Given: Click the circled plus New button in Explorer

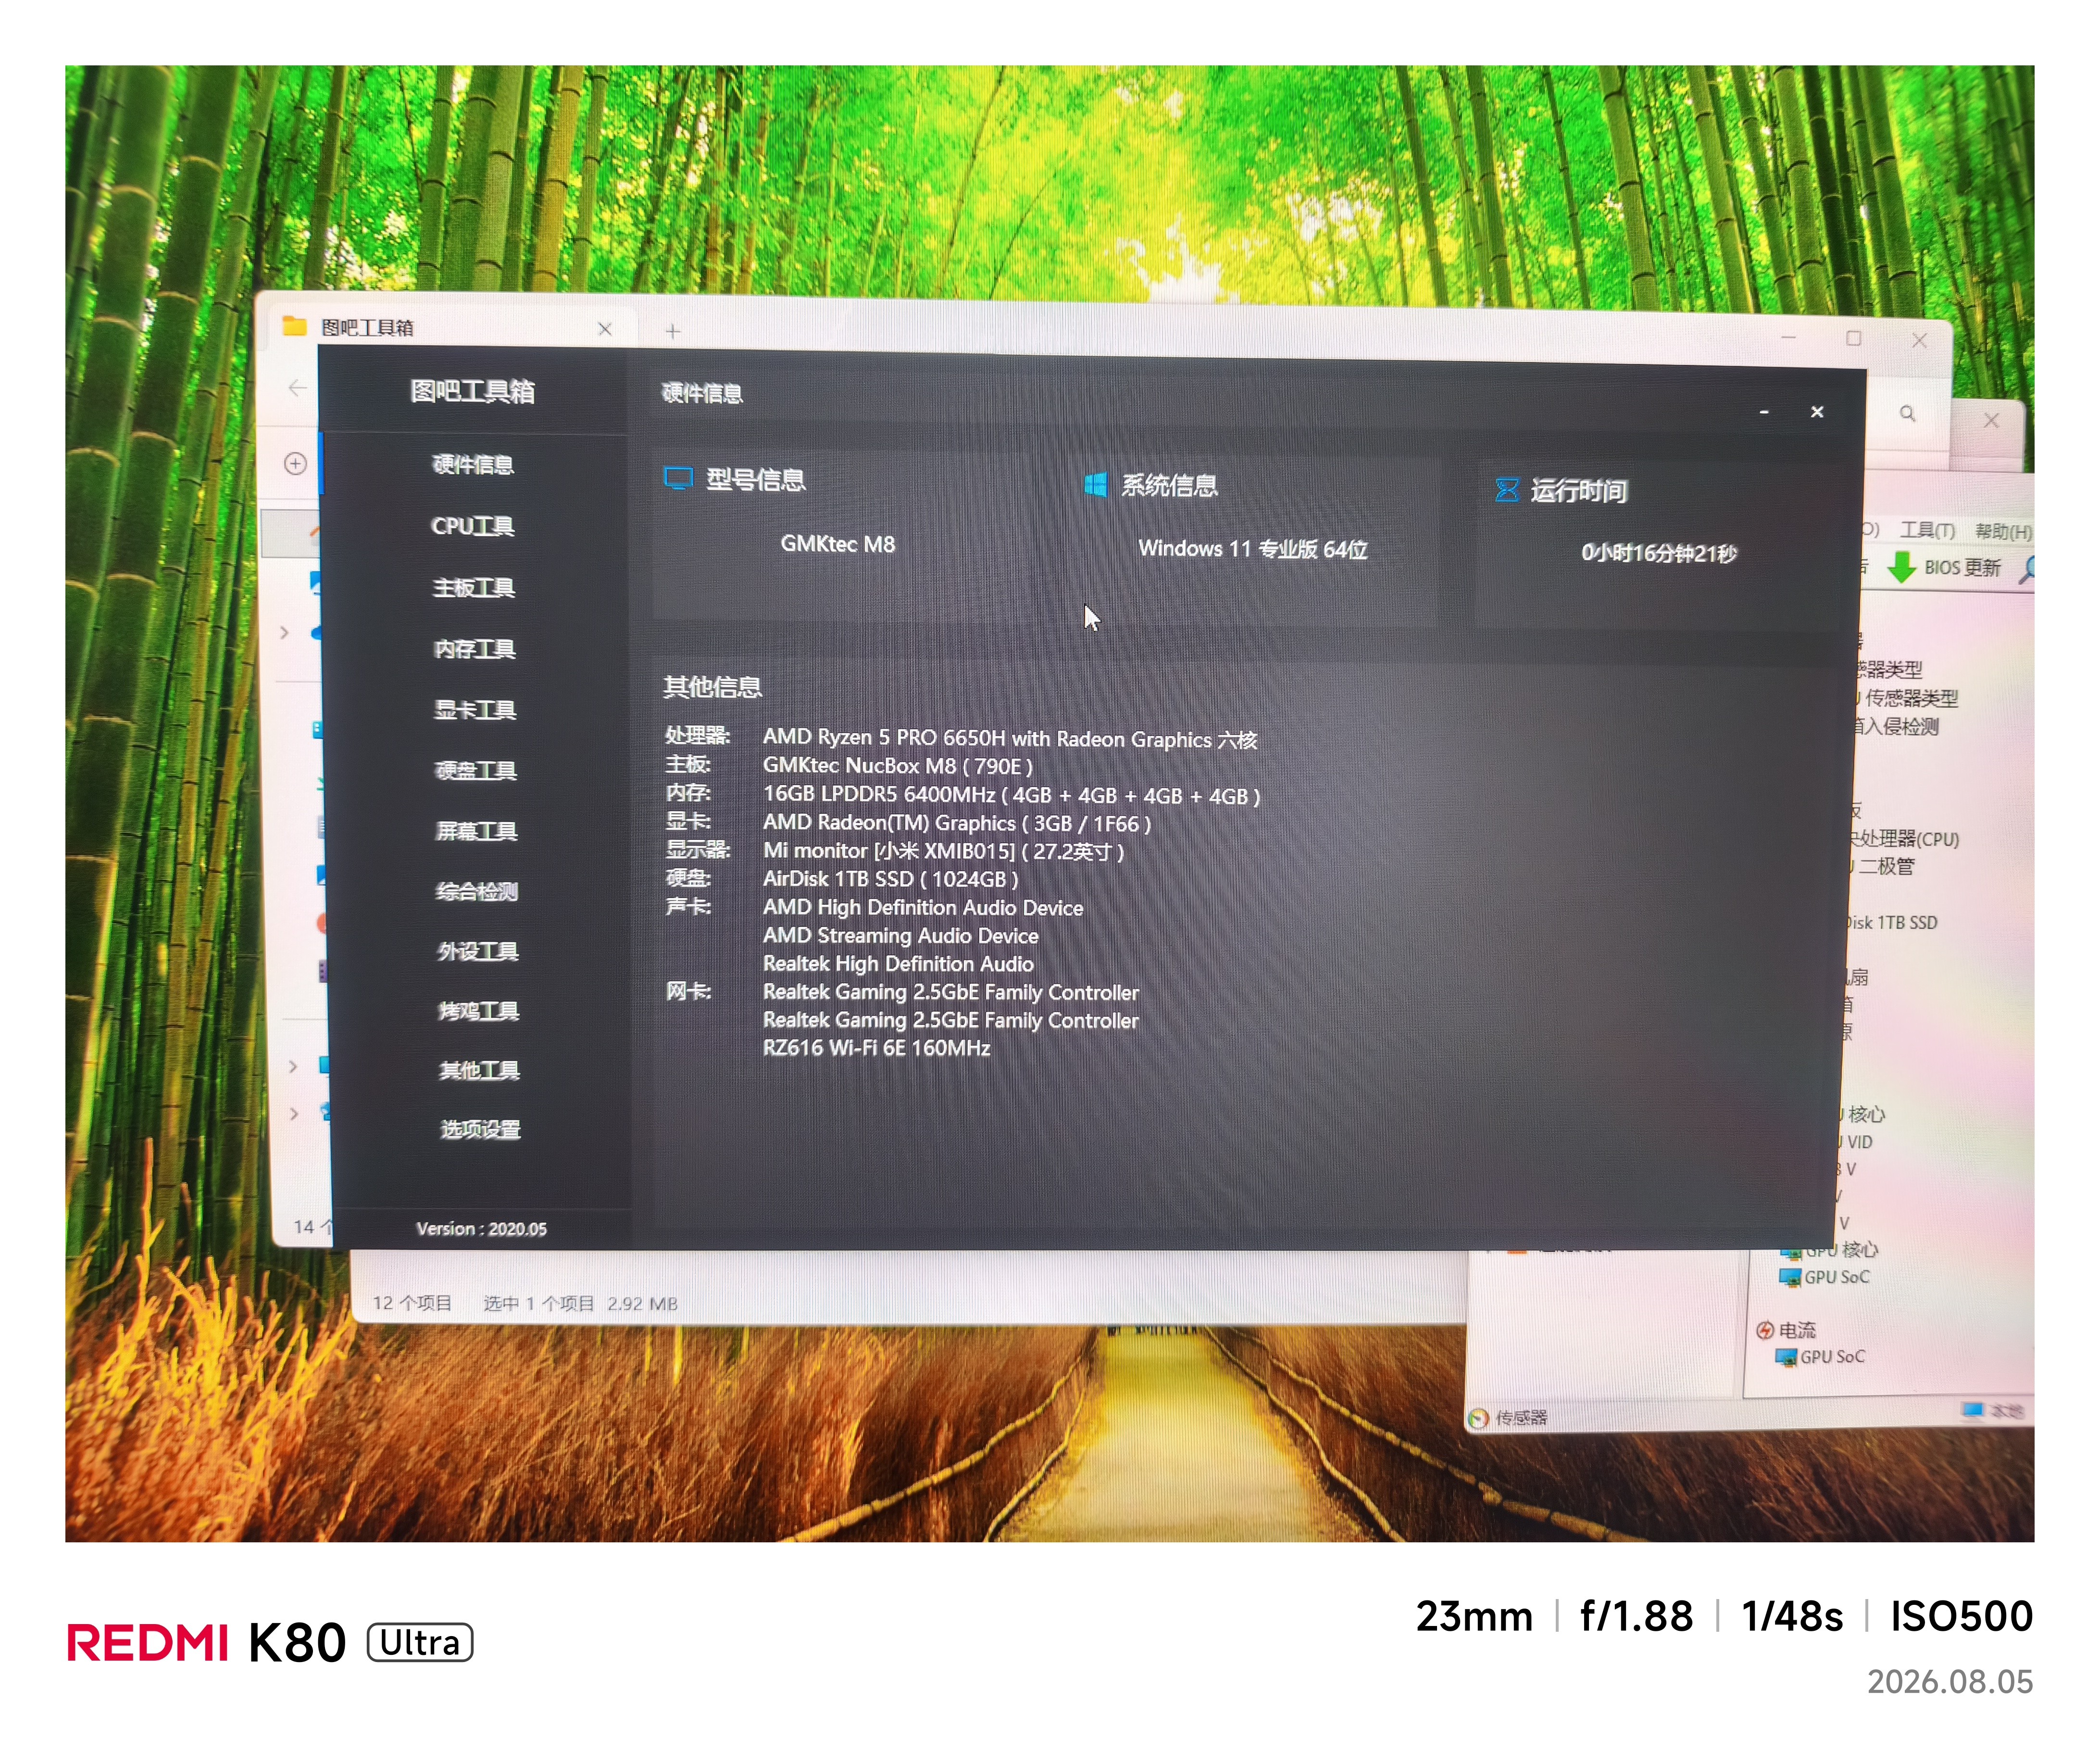Looking at the screenshot, I should click(x=295, y=463).
